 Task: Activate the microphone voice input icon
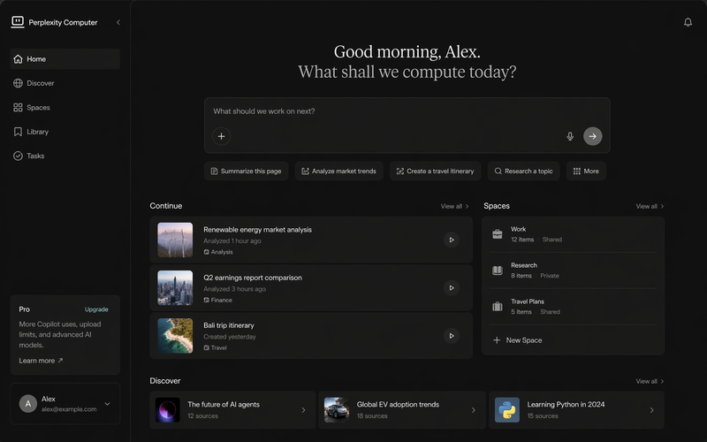570,136
